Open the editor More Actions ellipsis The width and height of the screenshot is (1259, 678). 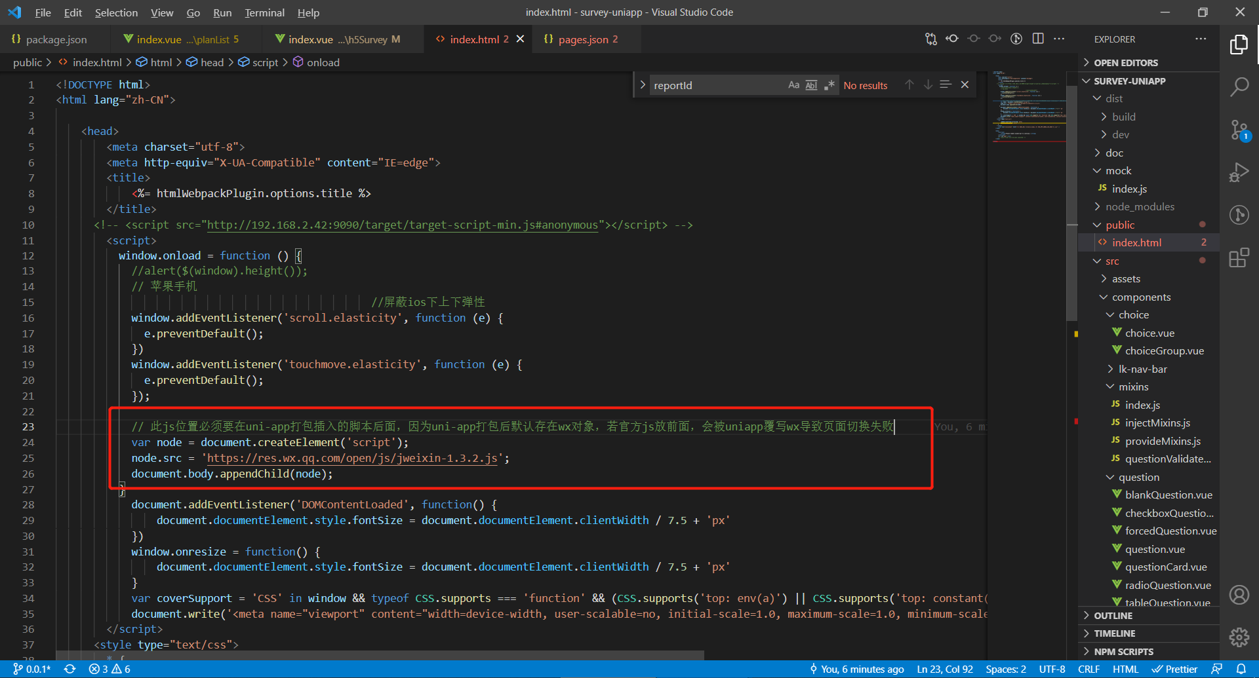[x=1059, y=39]
